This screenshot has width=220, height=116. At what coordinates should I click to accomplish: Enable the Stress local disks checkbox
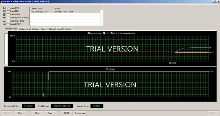(8, 21)
